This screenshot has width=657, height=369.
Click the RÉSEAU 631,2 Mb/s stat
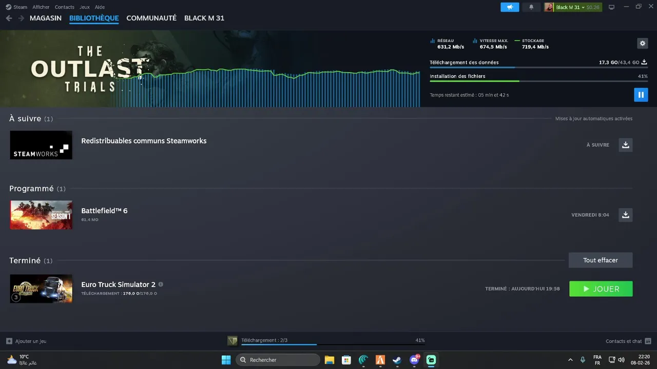pyautogui.click(x=447, y=44)
